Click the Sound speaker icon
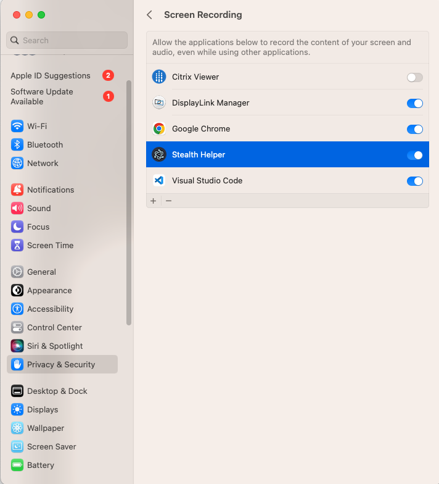 point(17,209)
